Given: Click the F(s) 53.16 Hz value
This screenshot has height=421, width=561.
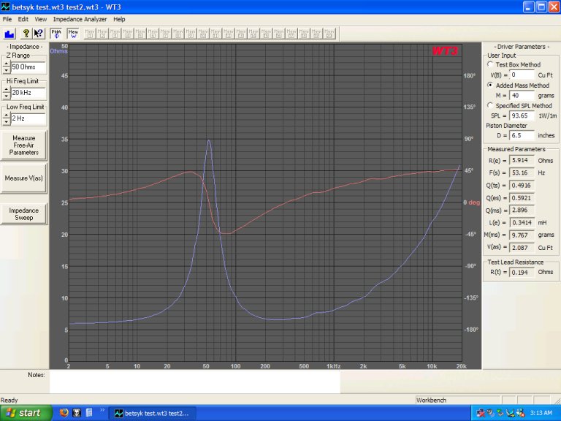Looking at the screenshot, I should click(522, 172).
